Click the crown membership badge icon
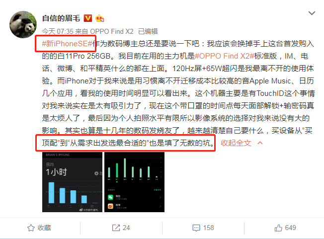This screenshot has height=239, width=324. click(99, 18)
